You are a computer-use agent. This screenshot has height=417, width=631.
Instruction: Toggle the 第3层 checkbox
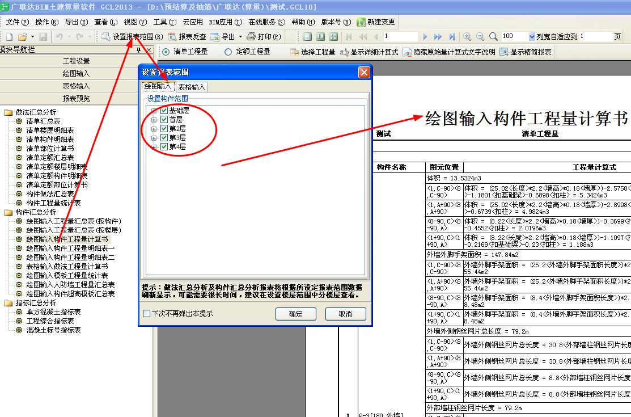click(x=164, y=138)
